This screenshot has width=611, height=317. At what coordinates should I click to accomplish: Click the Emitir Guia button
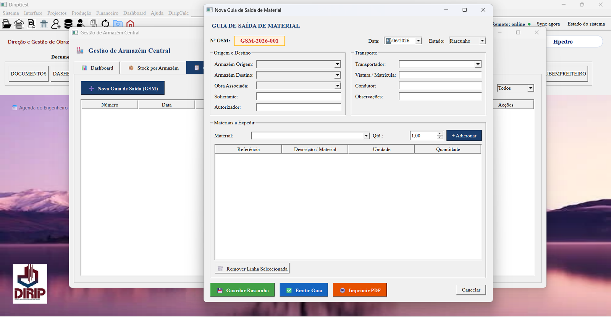(304, 290)
